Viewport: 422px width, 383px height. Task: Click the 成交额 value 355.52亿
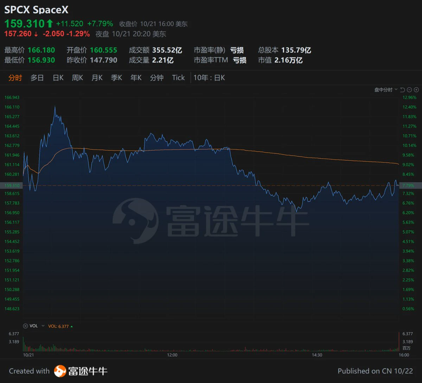pos(167,50)
